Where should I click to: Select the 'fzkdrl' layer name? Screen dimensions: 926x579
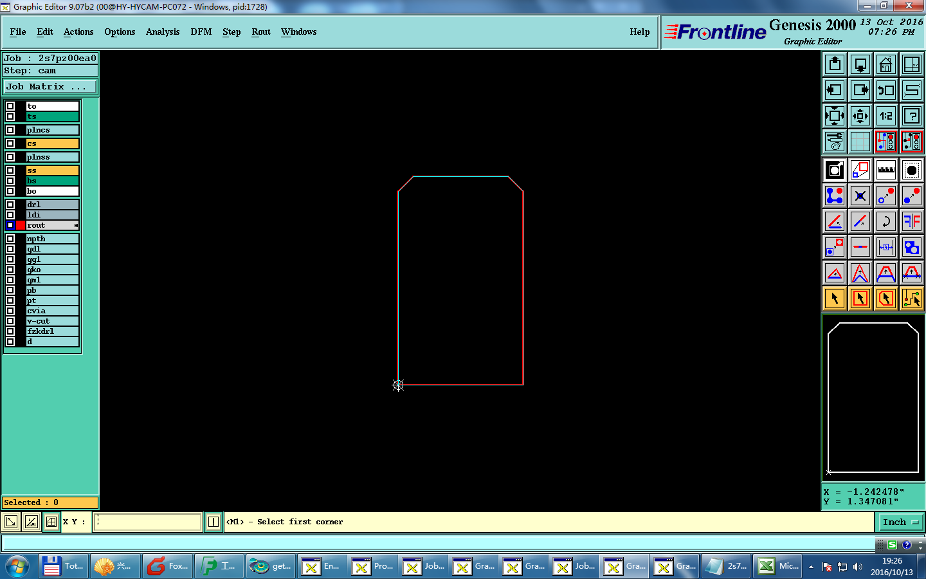pyautogui.click(x=52, y=331)
